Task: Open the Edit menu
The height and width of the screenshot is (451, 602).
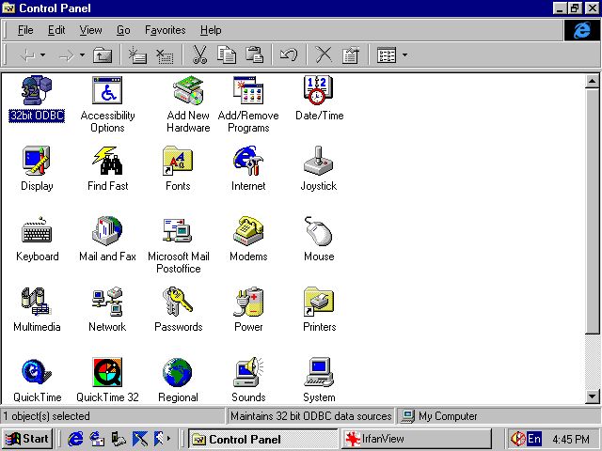Action: (x=56, y=30)
